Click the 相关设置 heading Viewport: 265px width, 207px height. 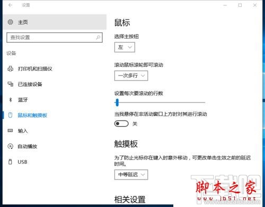click(x=130, y=200)
